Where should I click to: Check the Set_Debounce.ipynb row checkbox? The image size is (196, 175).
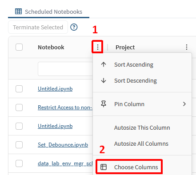(19, 145)
